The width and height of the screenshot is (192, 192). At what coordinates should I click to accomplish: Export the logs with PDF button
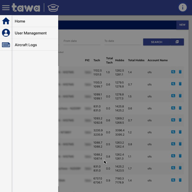[x=177, y=42]
